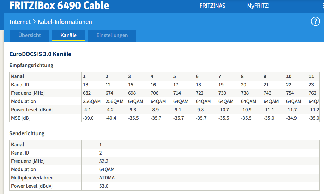Click the EuroDOCSIS 3.0 Kanäle heading
This screenshot has height=194, width=324.
(40, 54)
